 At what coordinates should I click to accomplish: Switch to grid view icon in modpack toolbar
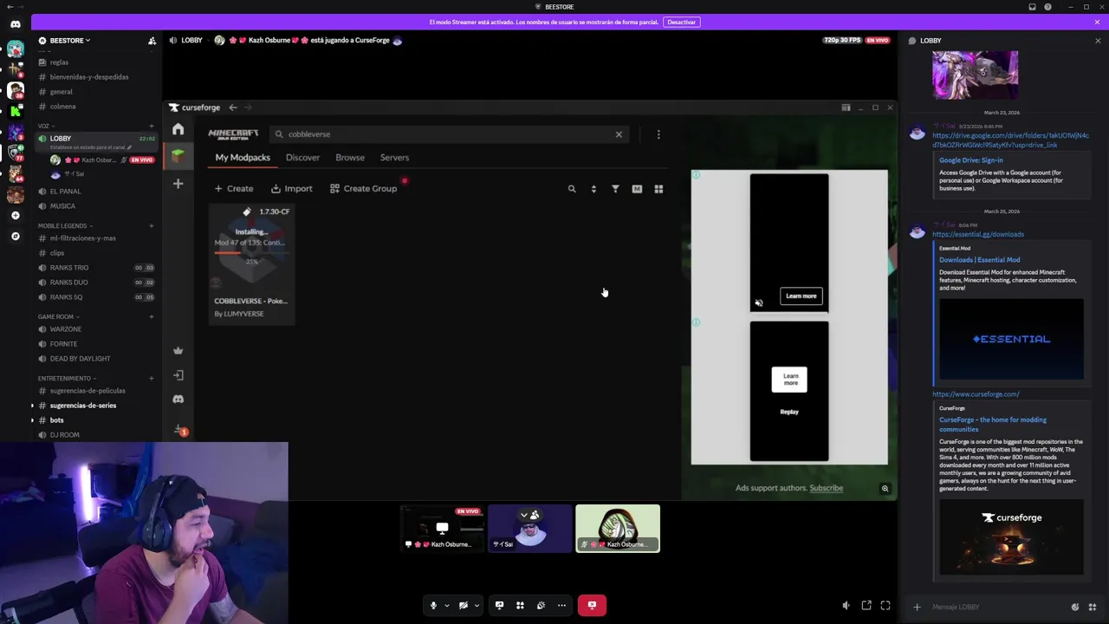(x=658, y=189)
